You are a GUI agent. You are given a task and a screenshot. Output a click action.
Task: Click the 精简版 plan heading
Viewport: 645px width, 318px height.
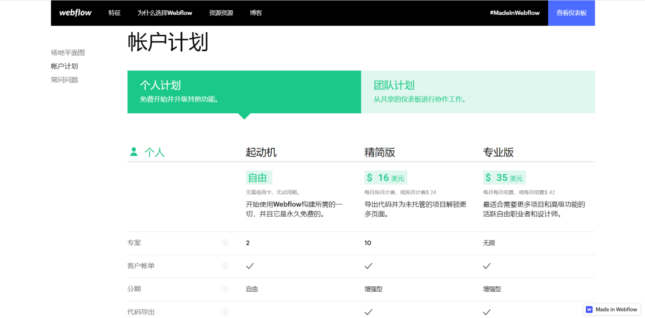tap(380, 152)
